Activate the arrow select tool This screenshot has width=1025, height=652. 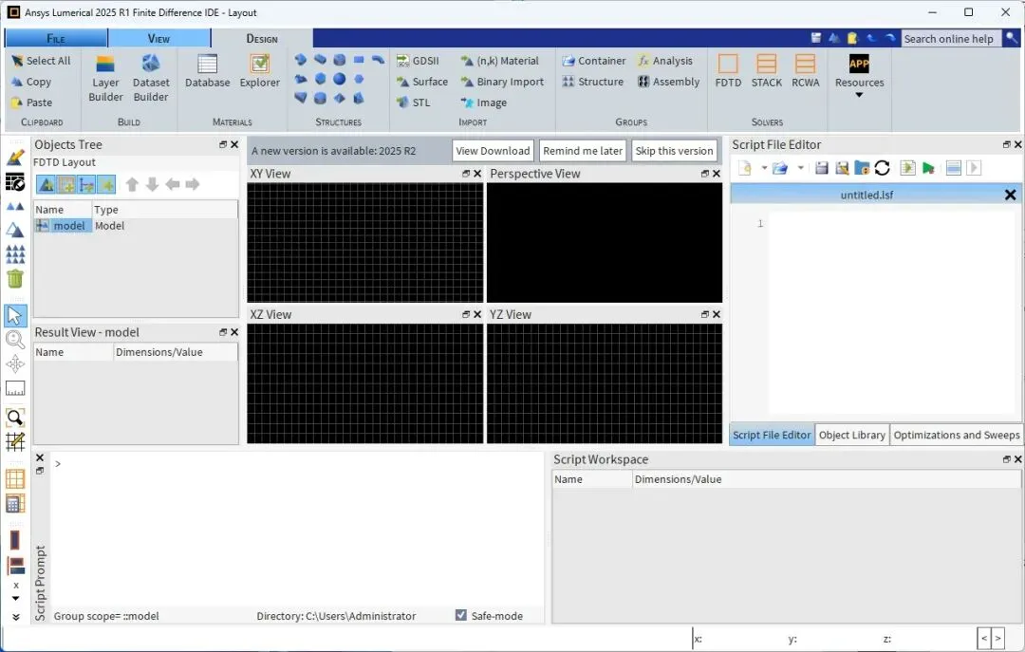[15, 315]
